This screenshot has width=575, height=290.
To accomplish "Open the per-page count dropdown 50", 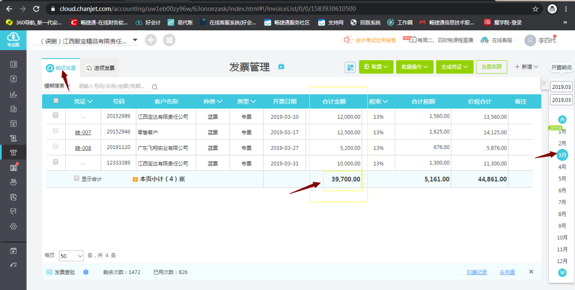I will point(71,256).
